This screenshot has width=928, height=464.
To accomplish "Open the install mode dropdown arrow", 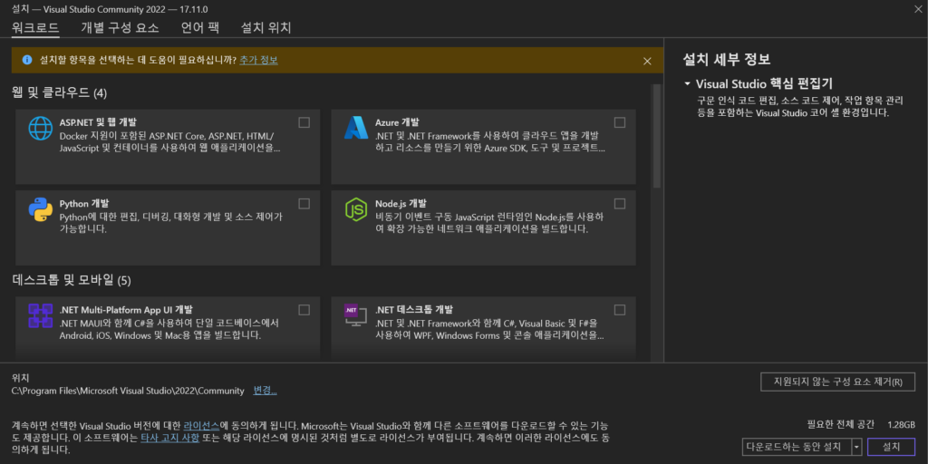I will [x=856, y=446].
